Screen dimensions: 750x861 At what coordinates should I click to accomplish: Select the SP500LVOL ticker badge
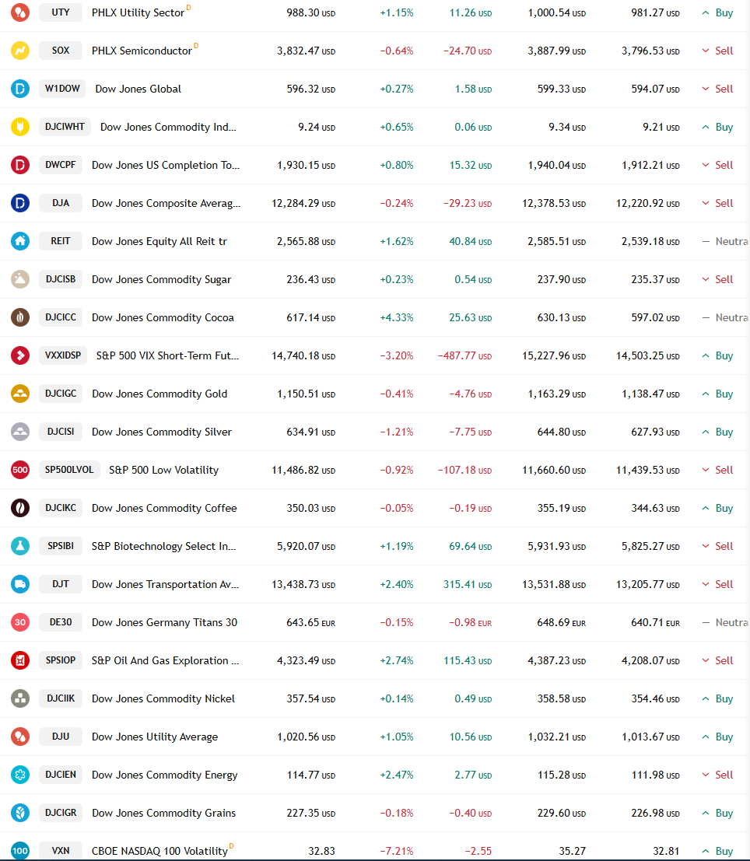click(69, 470)
